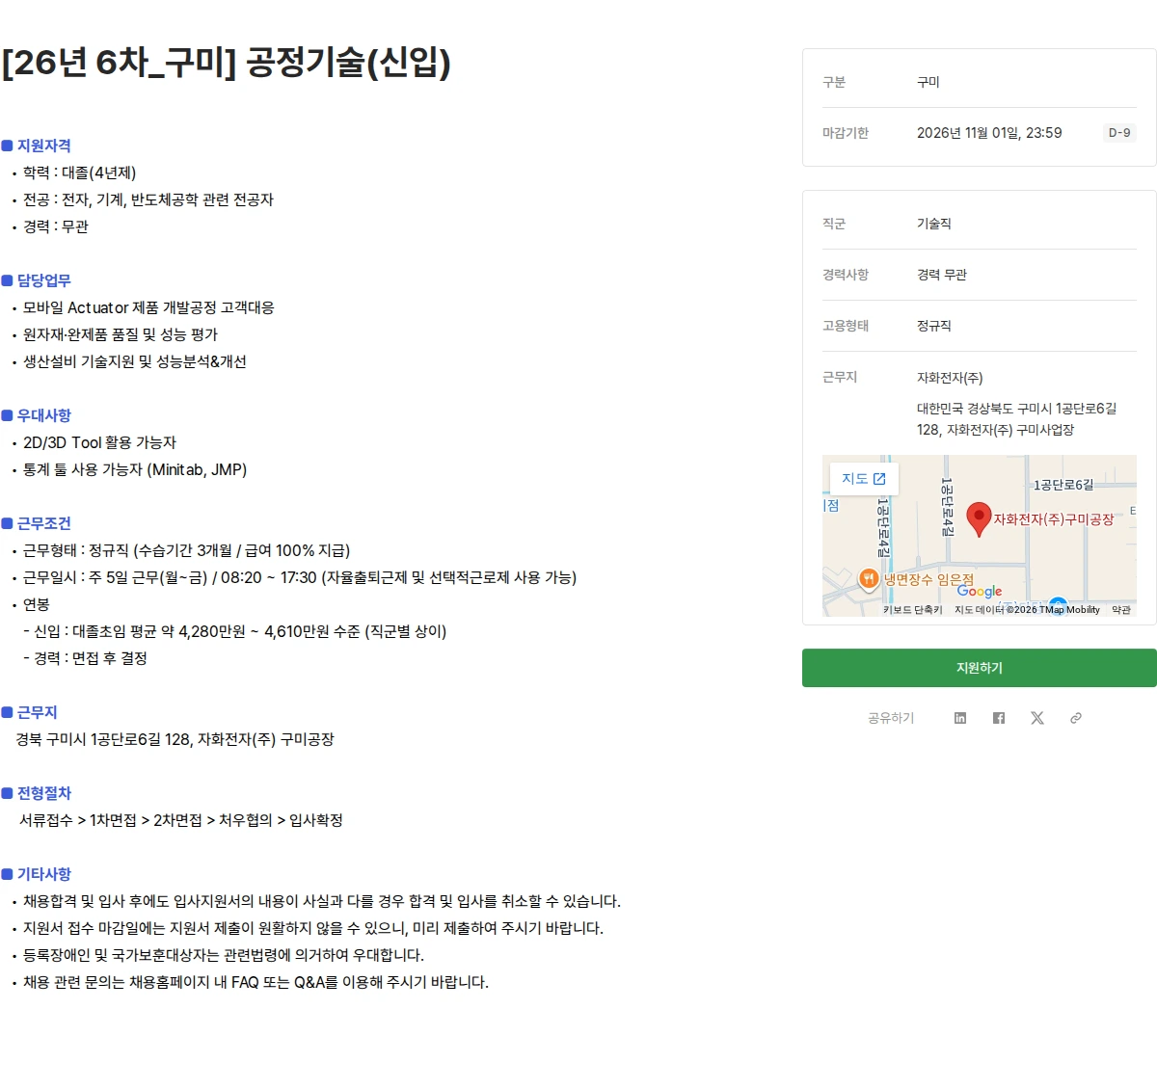Viewport: 1157px width, 1089px height.
Task: Click the 생산설비 기술지원 line
Action: [x=135, y=361]
